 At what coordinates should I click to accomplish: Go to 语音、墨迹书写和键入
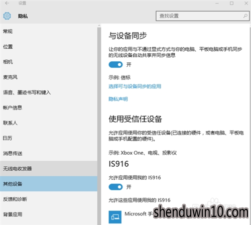point(49,92)
